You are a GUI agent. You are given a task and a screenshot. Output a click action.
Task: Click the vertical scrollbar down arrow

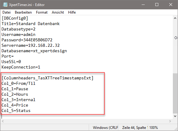[175, 116]
